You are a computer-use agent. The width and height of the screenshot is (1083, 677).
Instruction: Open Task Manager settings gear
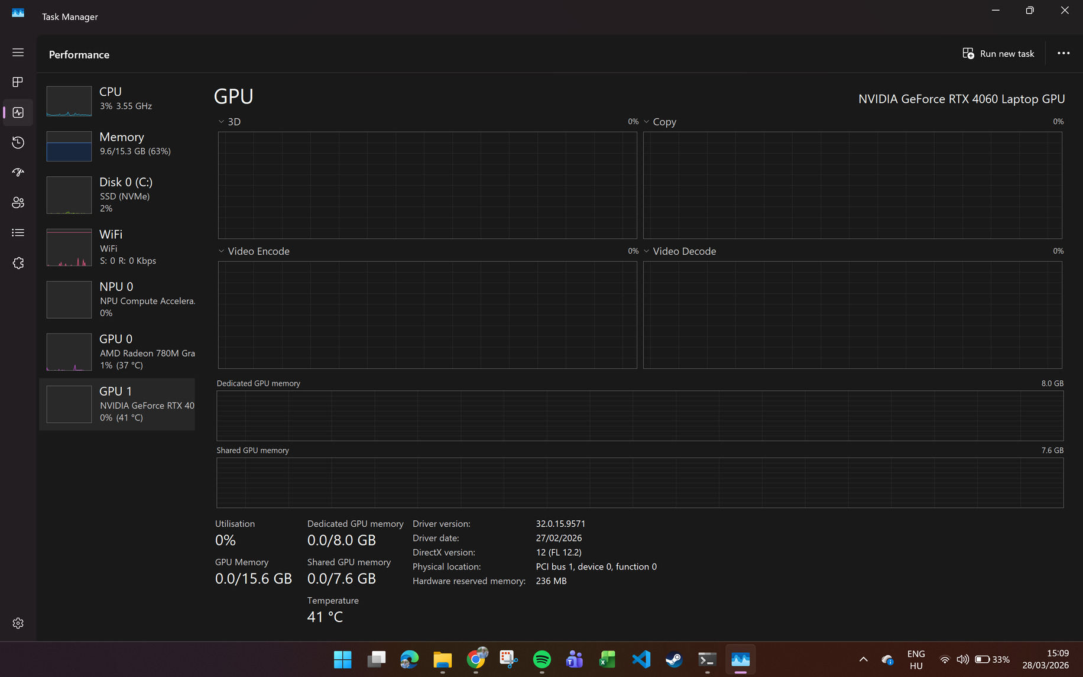click(18, 623)
